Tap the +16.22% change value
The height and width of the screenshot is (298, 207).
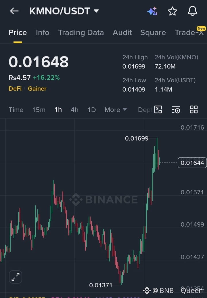(x=46, y=77)
